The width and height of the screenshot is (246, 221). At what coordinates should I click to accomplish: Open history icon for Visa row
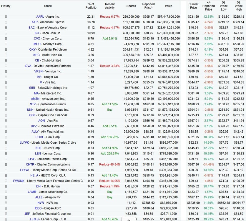pyautogui.click(x=6, y=82)
